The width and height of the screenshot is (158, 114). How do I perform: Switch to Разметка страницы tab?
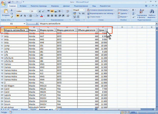click(x=39, y=6)
